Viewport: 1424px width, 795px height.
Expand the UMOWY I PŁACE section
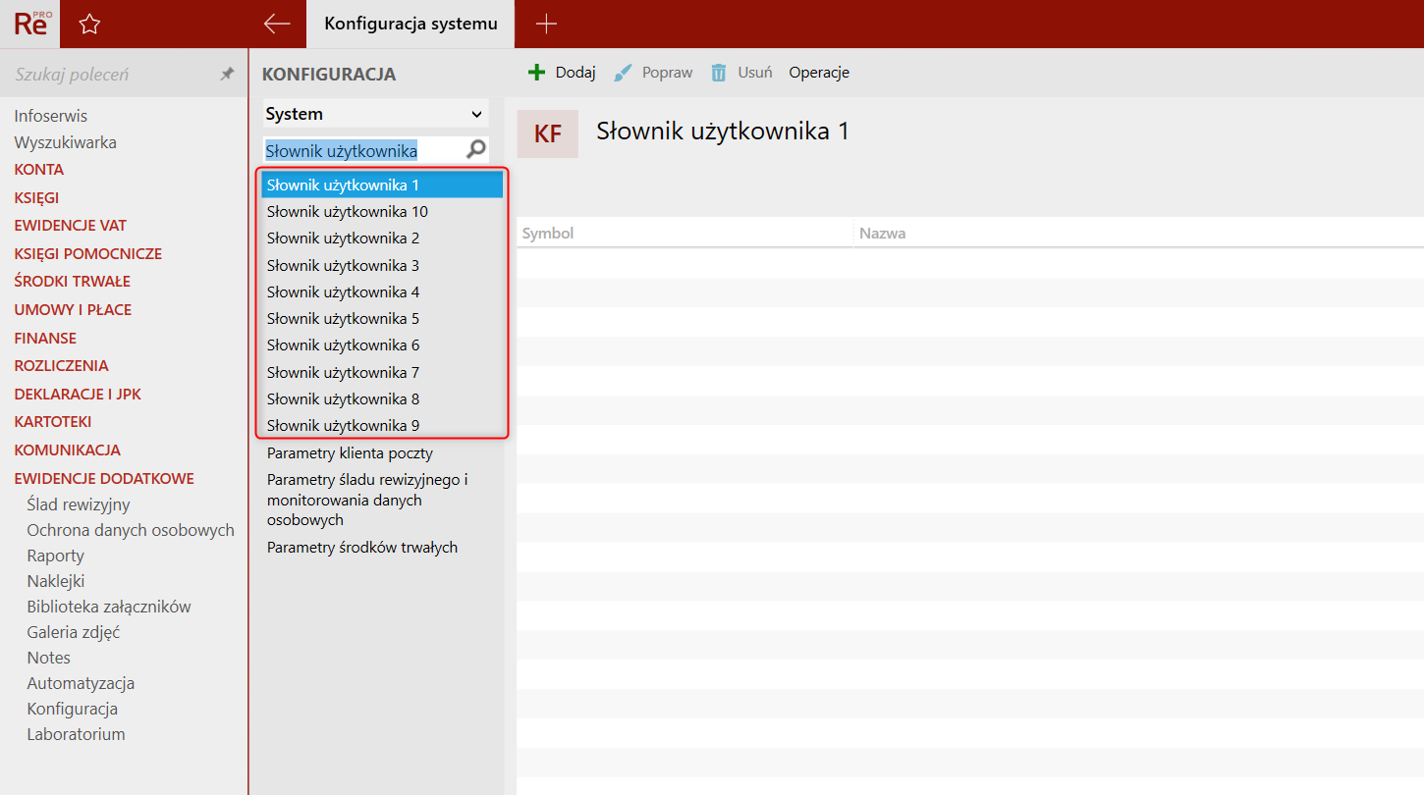73,310
